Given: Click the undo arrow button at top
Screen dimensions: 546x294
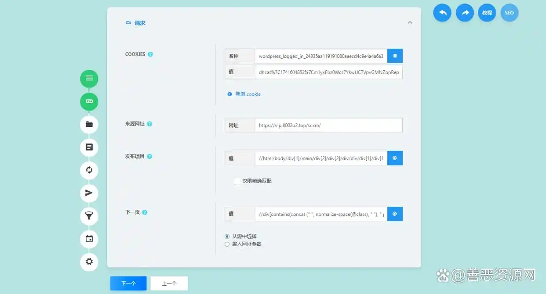Looking at the screenshot, I should coord(442,13).
